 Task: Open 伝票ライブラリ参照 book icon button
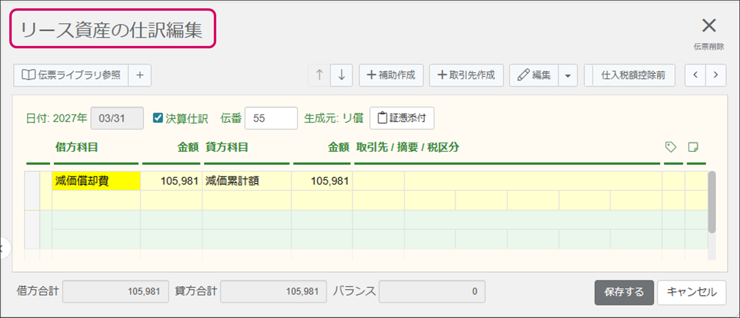point(71,75)
